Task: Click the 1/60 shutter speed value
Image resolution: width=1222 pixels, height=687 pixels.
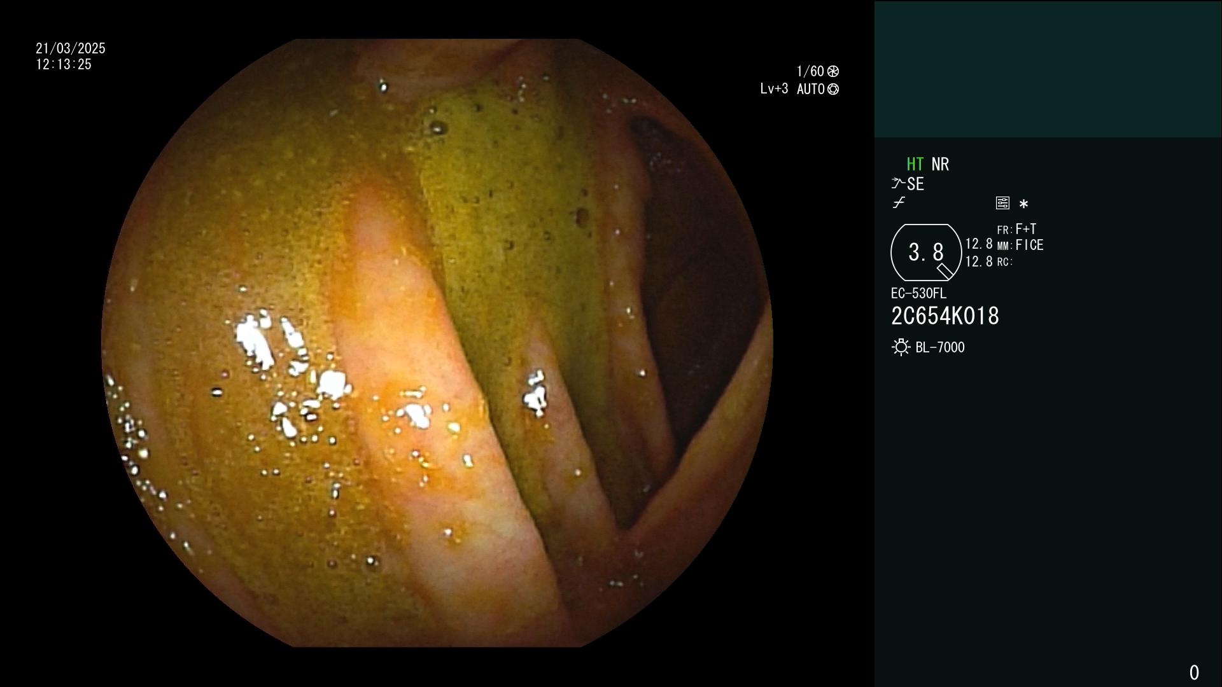Action: click(810, 71)
